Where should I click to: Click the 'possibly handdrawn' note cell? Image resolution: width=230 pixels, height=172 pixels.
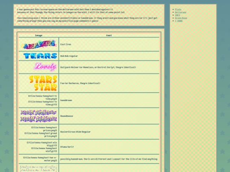pyautogui.click(x=109, y=159)
